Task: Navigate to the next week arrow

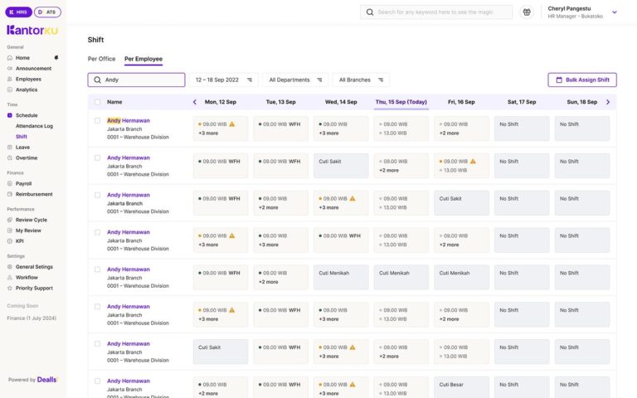Action: (x=607, y=102)
